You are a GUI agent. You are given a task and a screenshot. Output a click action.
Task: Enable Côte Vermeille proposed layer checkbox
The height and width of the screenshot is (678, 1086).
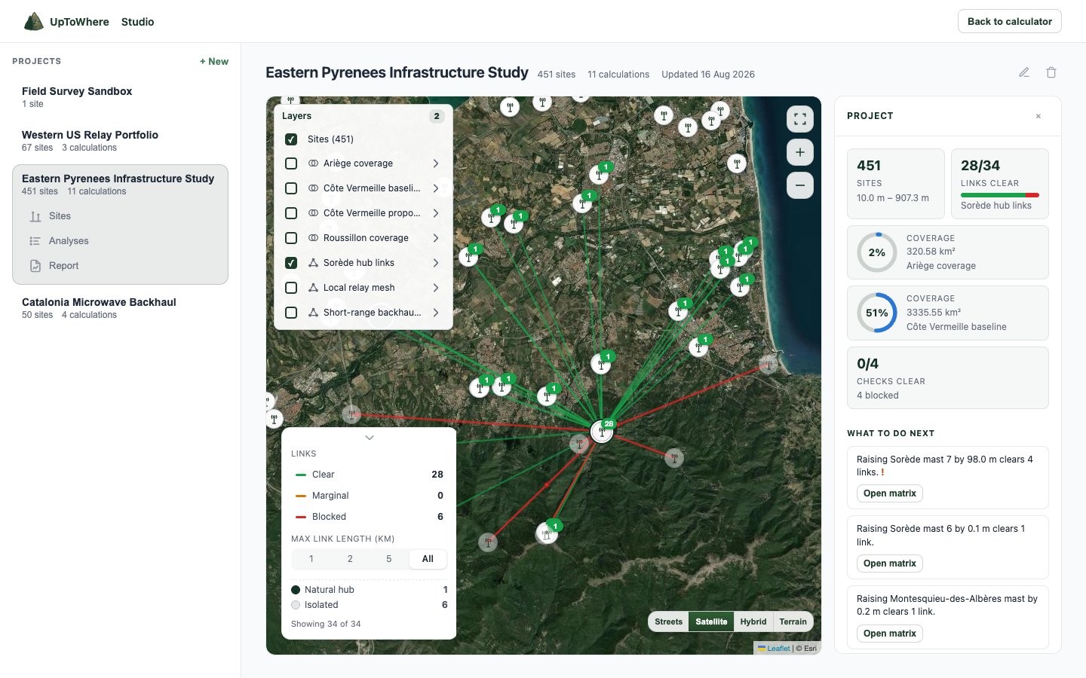(291, 213)
